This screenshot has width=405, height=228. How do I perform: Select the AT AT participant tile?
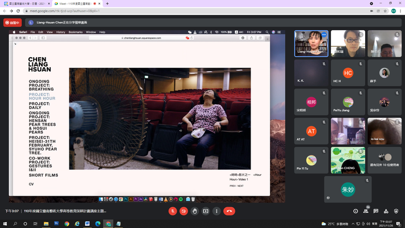[x=311, y=131]
